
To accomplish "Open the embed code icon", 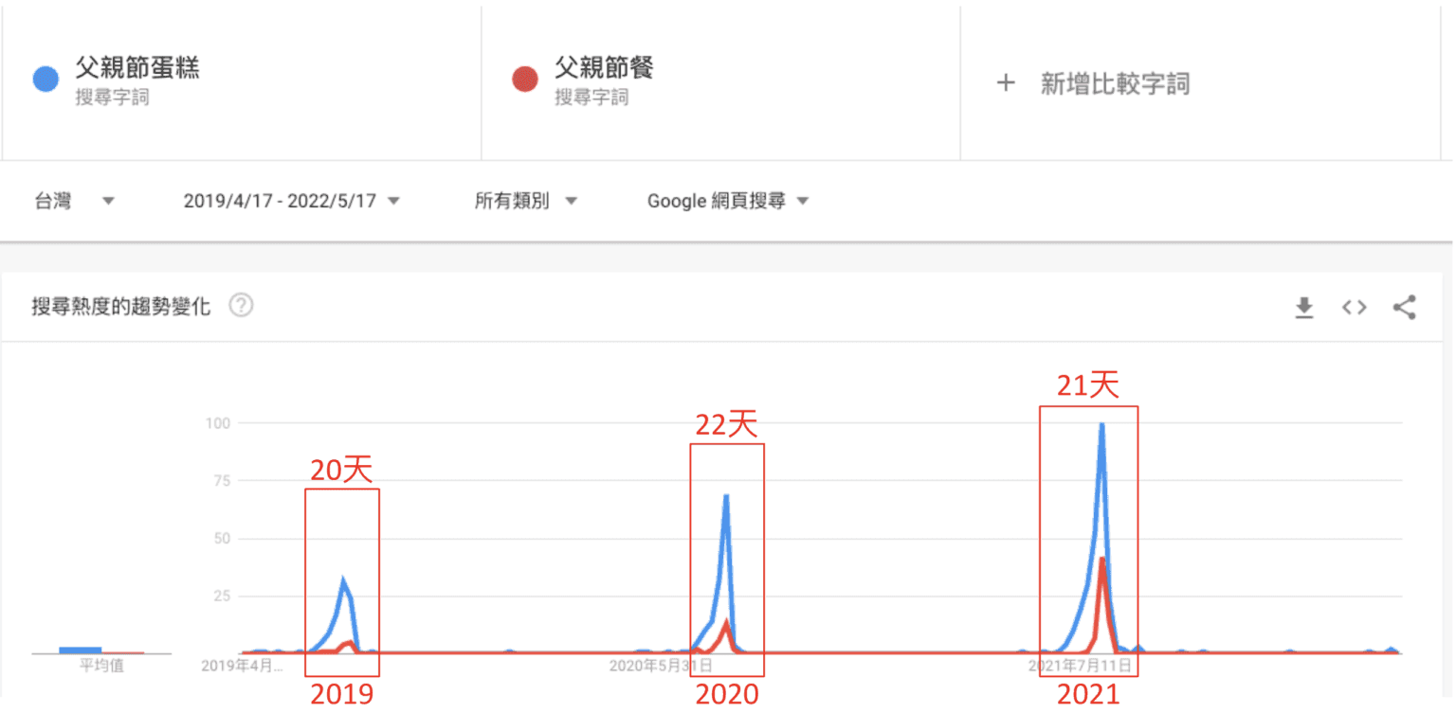I will point(1355,308).
